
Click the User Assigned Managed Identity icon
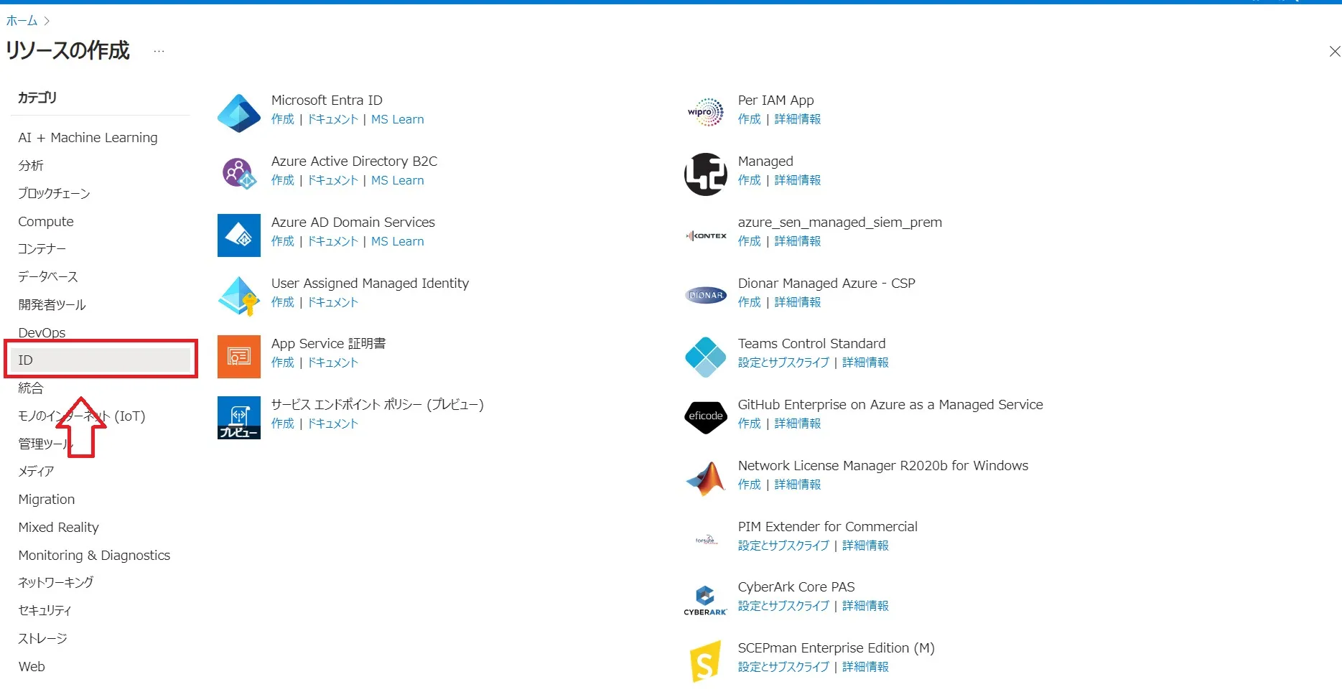click(239, 296)
